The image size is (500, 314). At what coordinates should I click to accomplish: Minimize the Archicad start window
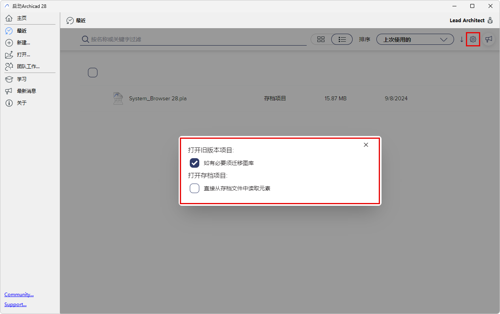454,6
